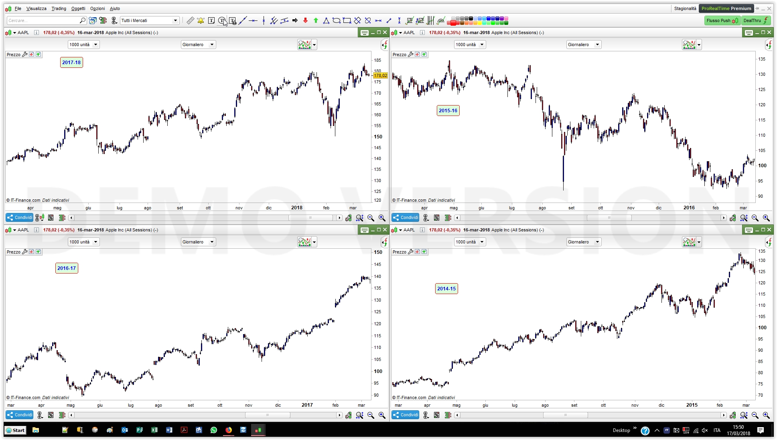777x440 pixels.
Task: Select the triangle drawing tool
Action: (x=326, y=20)
